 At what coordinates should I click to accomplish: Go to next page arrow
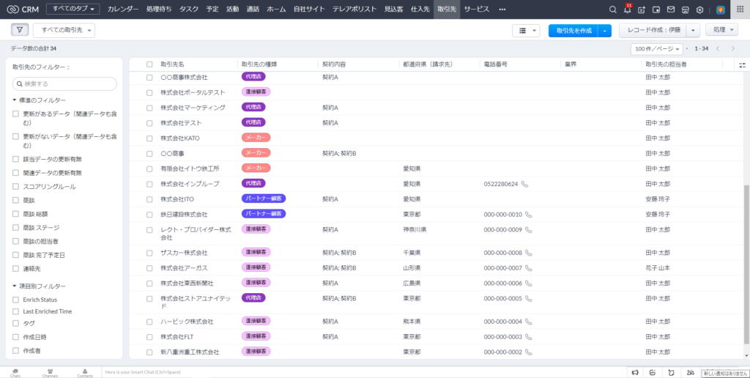732,49
